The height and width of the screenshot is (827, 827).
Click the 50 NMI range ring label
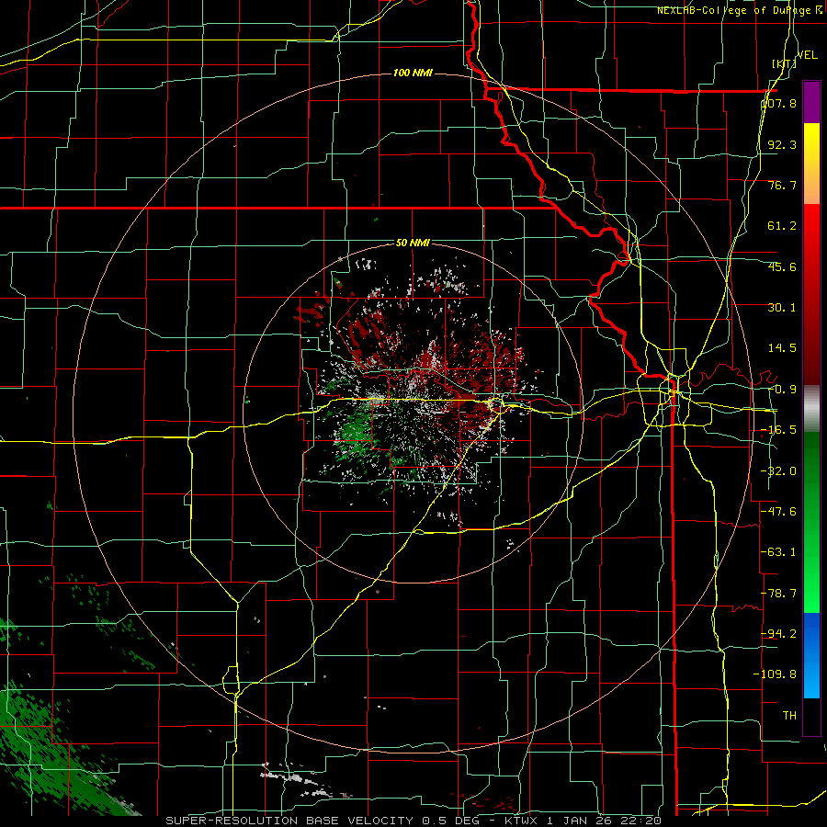(413, 244)
